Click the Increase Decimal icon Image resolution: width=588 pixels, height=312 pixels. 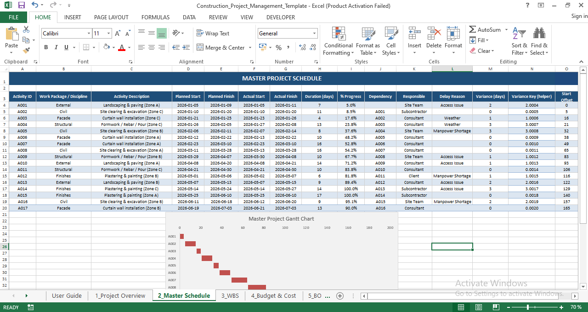pos(303,47)
